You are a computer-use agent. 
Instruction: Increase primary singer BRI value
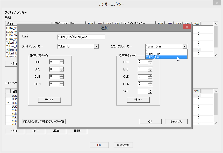[x=62, y=68]
